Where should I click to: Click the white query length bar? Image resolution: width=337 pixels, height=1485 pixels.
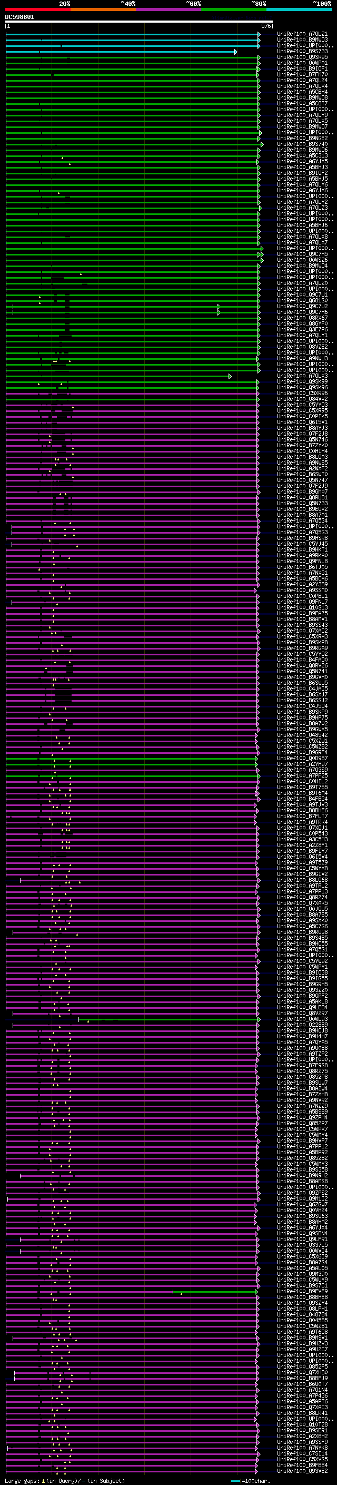pos(139,22)
